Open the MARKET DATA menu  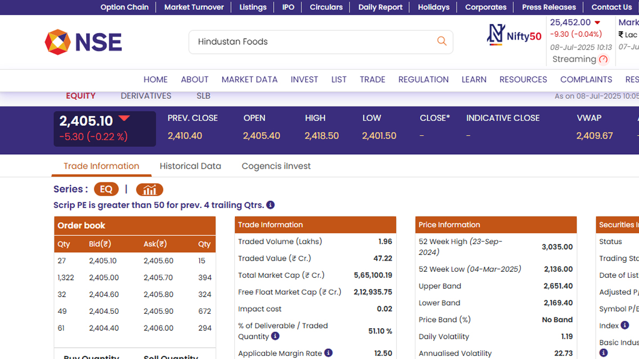tap(250, 79)
